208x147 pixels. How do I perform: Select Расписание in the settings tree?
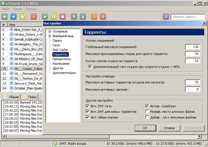(x=61, y=64)
